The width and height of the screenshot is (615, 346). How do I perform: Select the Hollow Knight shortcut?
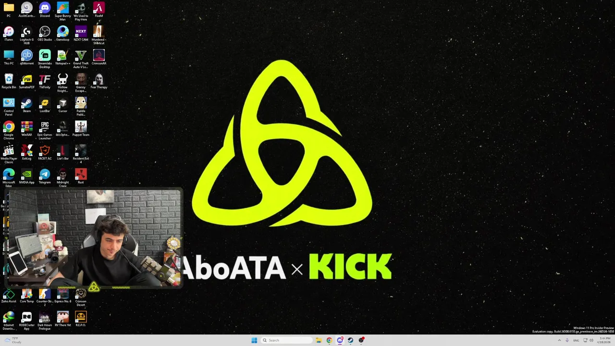[x=62, y=83]
